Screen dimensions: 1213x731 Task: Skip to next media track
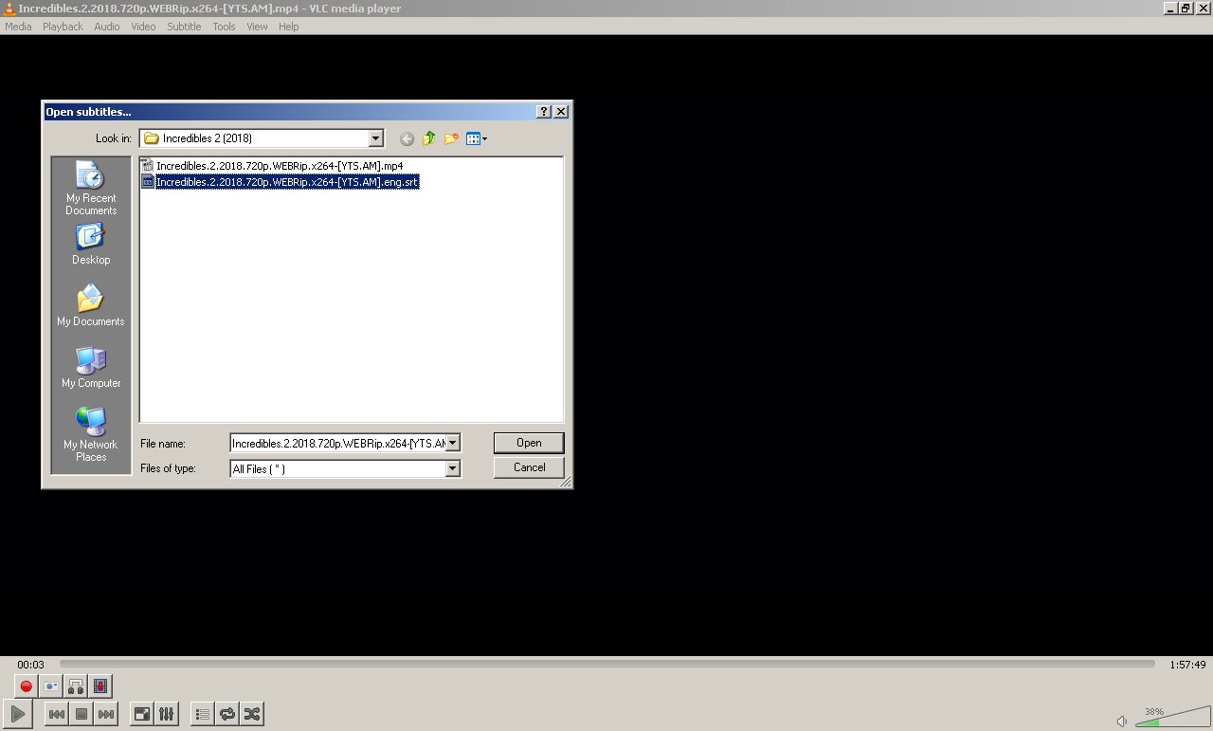tap(106, 714)
